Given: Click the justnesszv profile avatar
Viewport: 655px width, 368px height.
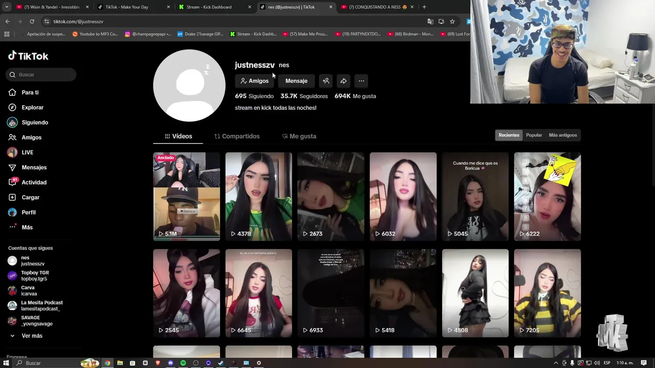Looking at the screenshot, I should (189, 85).
